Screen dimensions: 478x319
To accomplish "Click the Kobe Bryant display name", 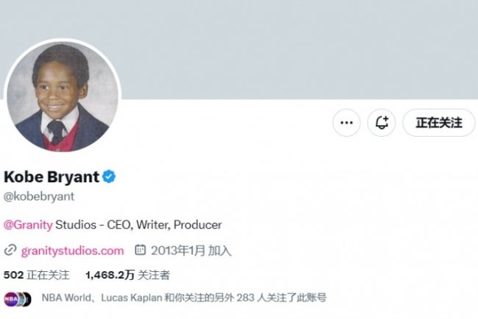I will tap(50, 176).
